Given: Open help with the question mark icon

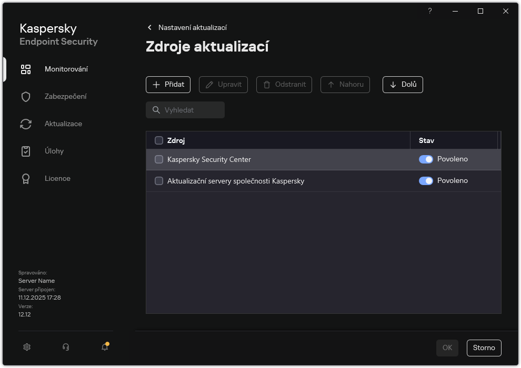Looking at the screenshot, I should click(429, 11).
